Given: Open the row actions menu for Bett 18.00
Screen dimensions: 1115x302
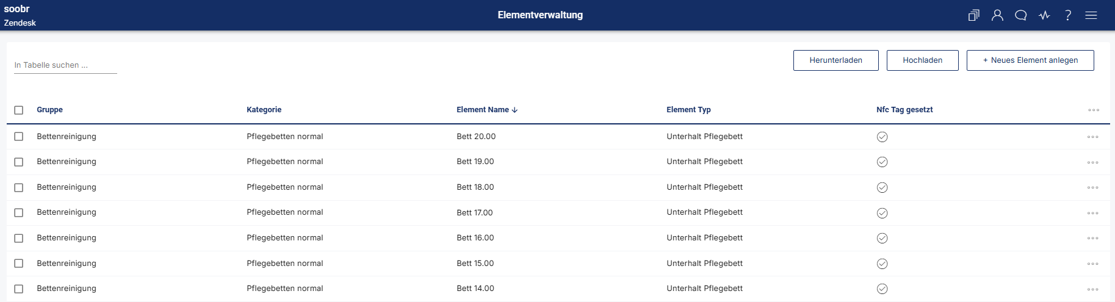Looking at the screenshot, I should tap(1093, 187).
